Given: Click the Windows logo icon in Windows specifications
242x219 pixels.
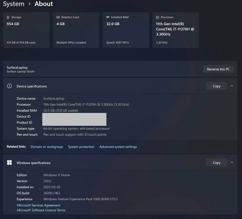Looking at the screenshot, I should 9,162.
